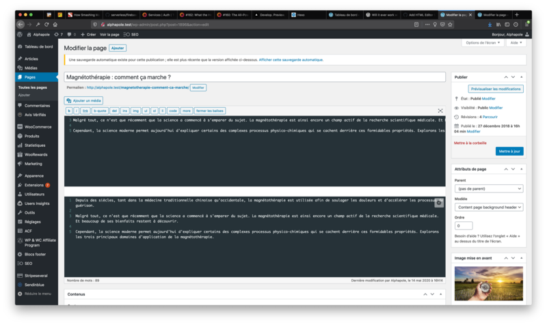Collapse 'Attributs de page' panel toggle
The width and height of the screenshot is (547, 325).
pyautogui.click(x=521, y=169)
